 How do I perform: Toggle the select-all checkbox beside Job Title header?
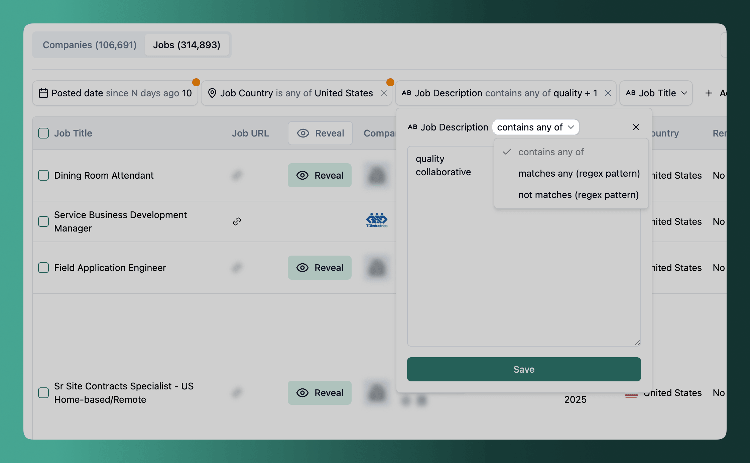click(43, 133)
